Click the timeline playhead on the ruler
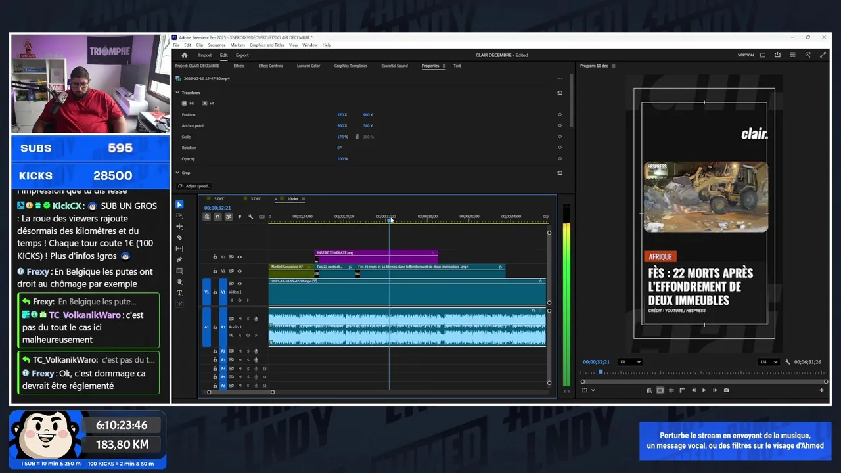The height and width of the screenshot is (473, 841). (x=389, y=219)
